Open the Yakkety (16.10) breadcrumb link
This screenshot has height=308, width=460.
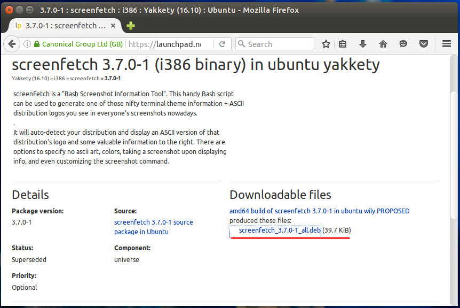click(30, 79)
